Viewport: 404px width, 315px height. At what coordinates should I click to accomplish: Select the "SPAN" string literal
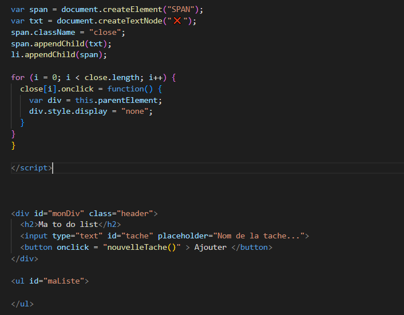(x=181, y=10)
